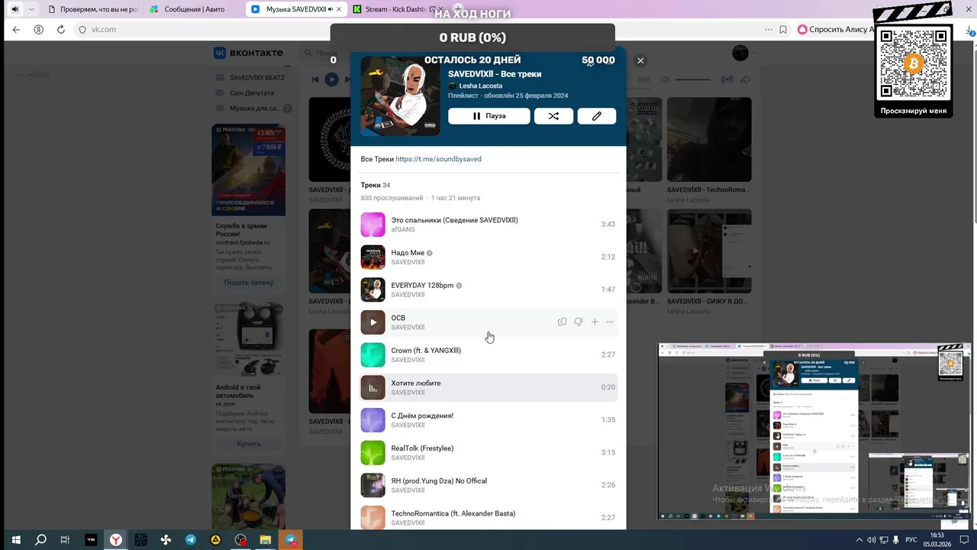Viewport: 977px width, 550px height.
Task: Open a new browser tab with plus
Action: [x=459, y=9]
